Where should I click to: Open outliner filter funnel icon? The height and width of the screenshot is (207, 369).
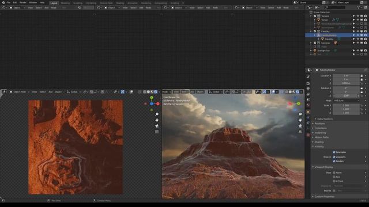click(x=359, y=7)
